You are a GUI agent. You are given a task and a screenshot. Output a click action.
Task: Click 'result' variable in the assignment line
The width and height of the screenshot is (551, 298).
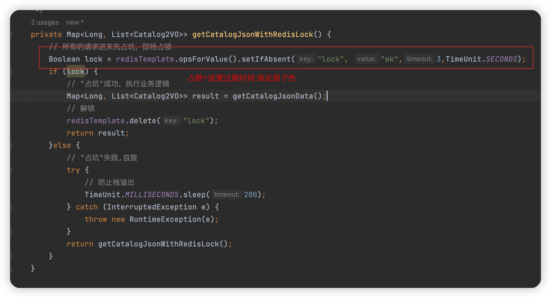pos(205,96)
